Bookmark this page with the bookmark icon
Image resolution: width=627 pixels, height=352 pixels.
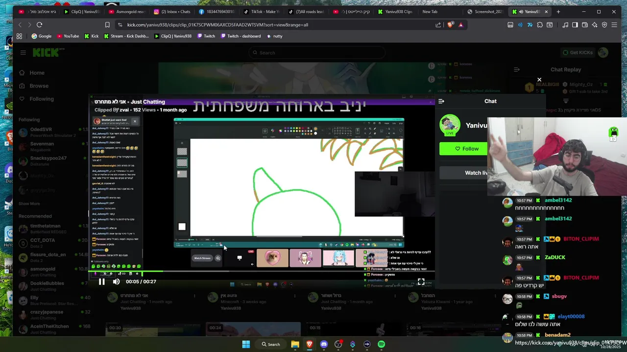[x=107, y=25]
